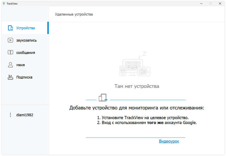The width and height of the screenshot is (226, 156).
Task: Click the Подписка subscription icon
Action: (10, 77)
